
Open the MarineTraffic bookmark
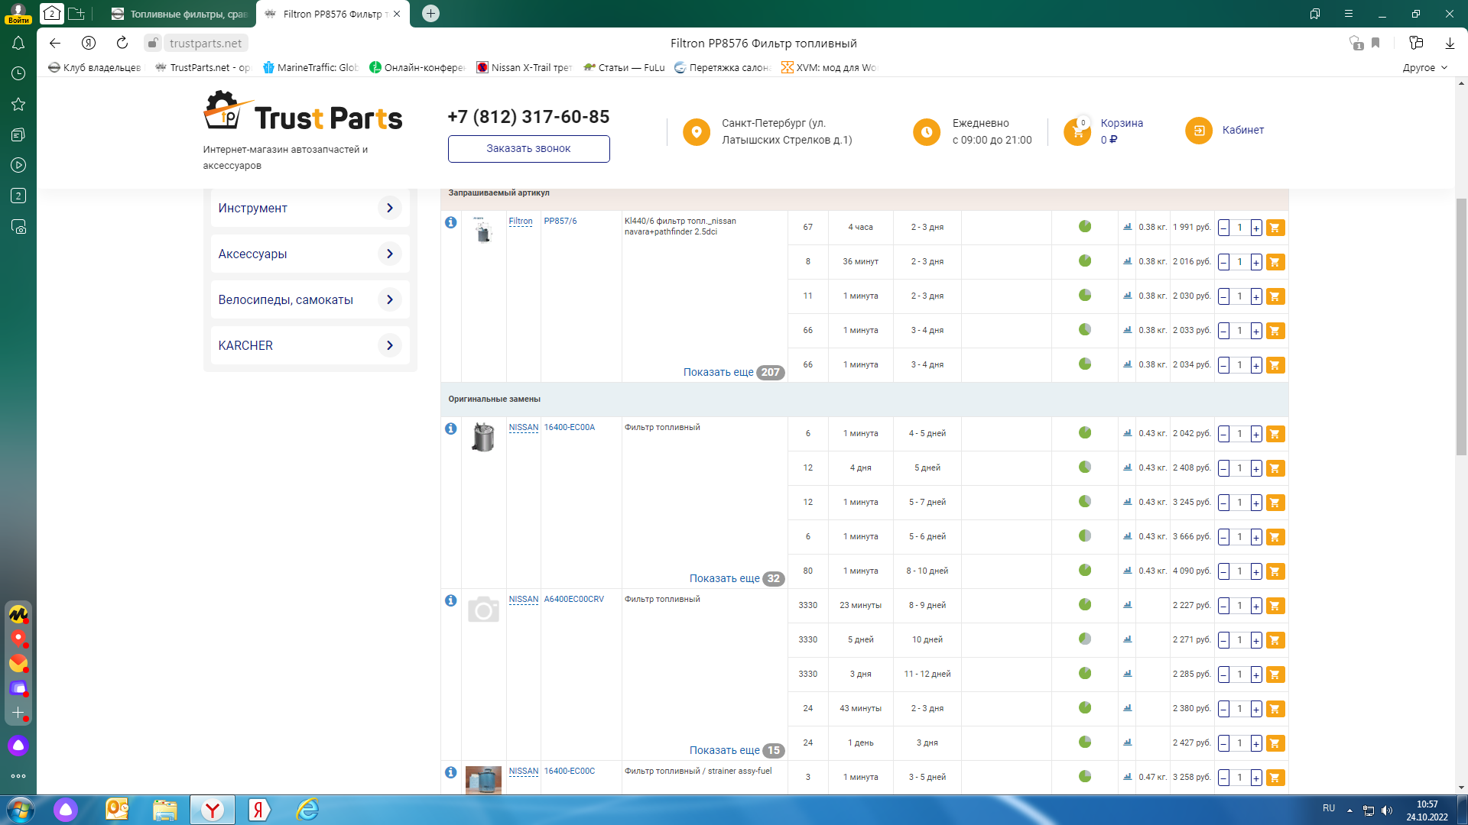tap(310, 68)
